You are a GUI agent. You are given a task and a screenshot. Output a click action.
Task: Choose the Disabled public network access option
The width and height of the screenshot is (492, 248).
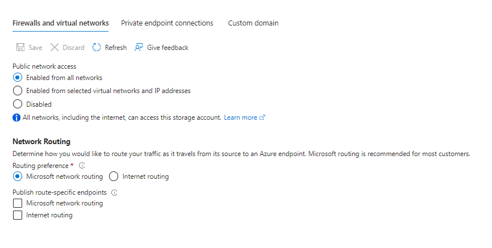tap(18, 104)
